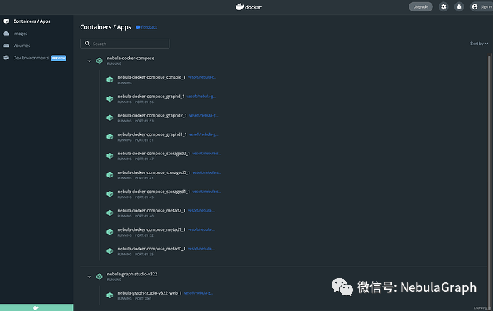Collapse the nebula-graph-studio-v322 group
The height and width of the screenshot is (311, 493).
tap(89, 277)
